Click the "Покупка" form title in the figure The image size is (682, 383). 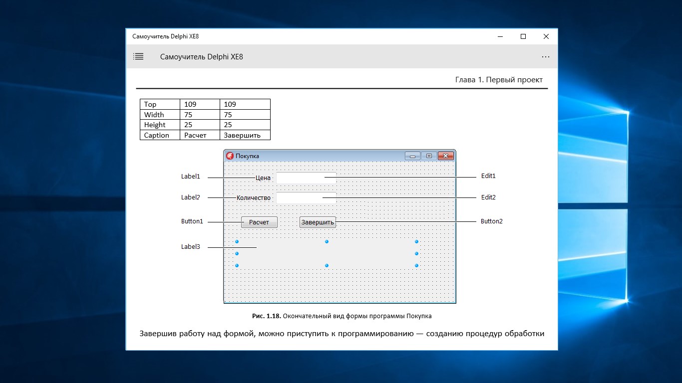[247, 156]
